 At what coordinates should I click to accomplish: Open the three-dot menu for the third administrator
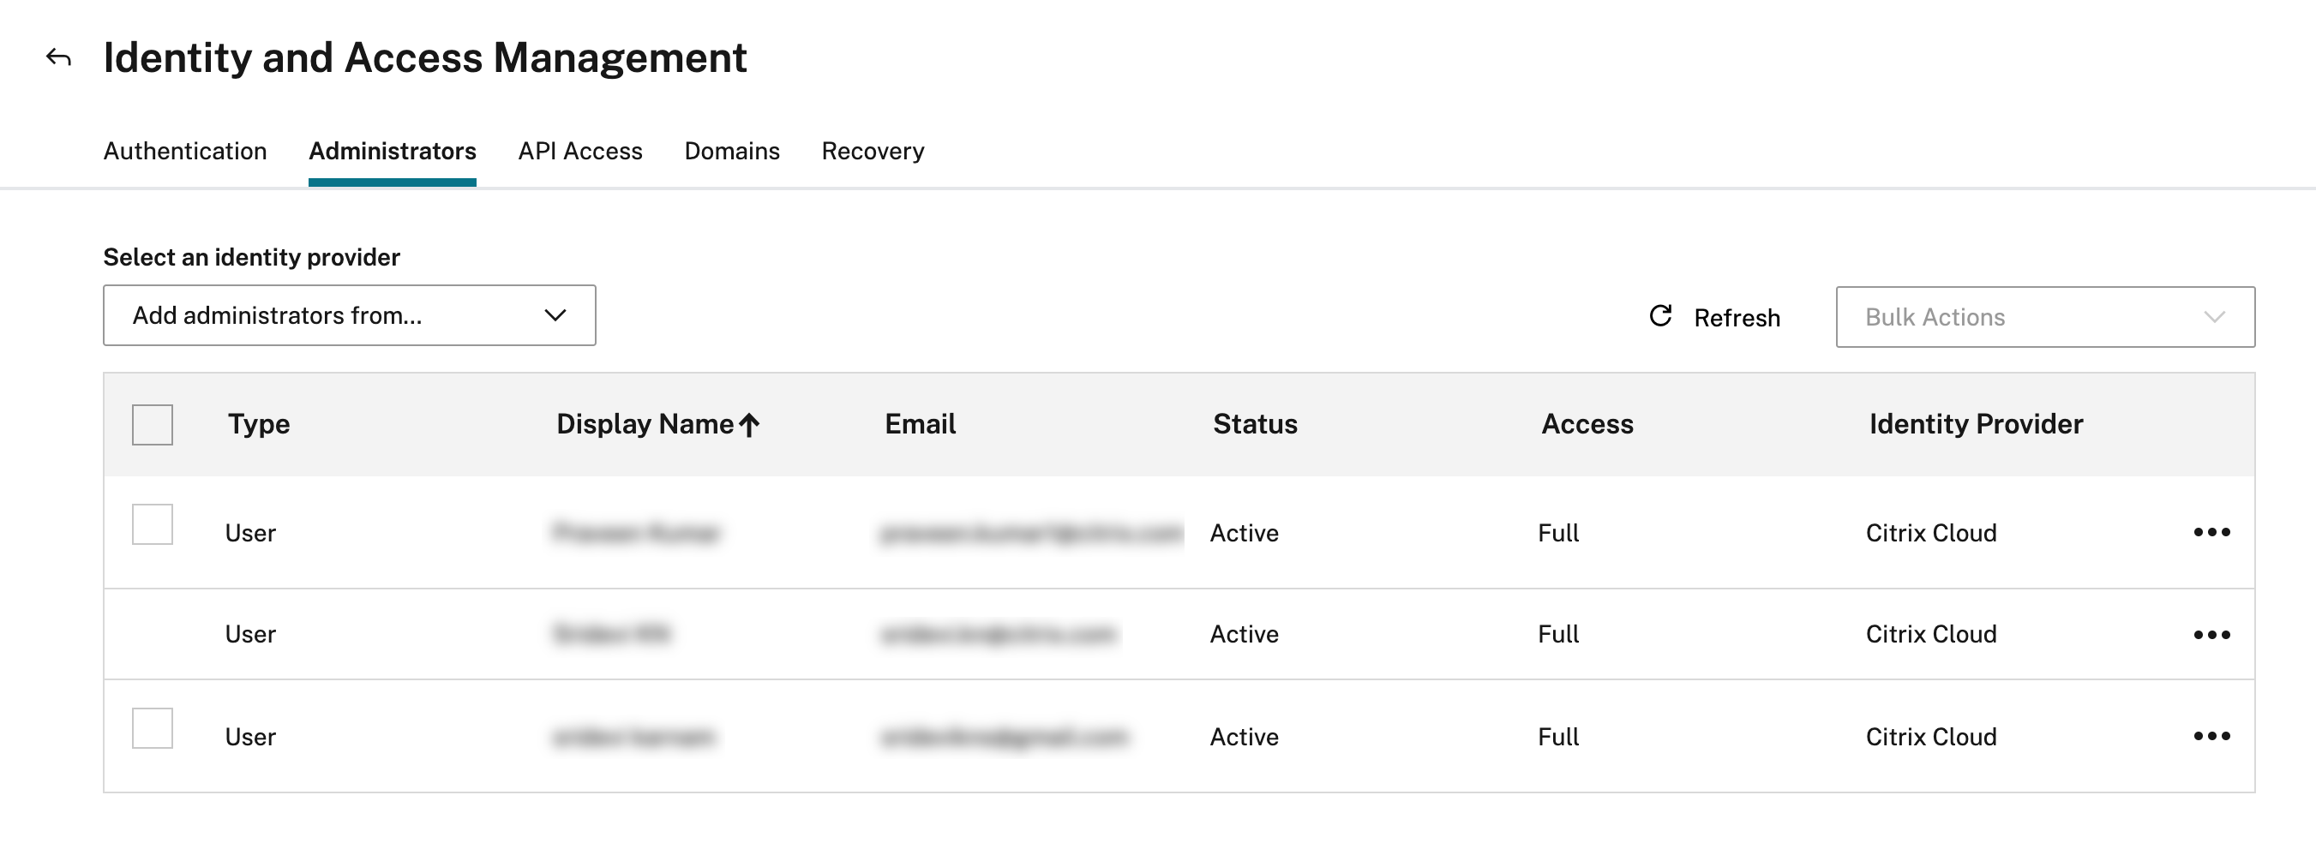point(2211,736)
